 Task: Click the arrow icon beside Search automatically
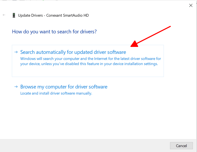[x=16, y=52]
